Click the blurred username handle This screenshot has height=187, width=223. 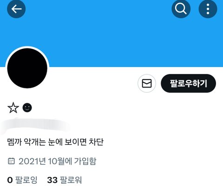tap(36, 126)
